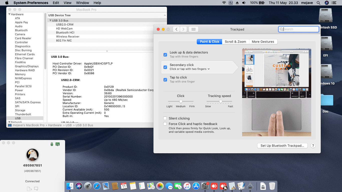Viewport: 342px width, 192px height.
Task: Collapse USB Device Tree header chevron
Action: (x=165, y=15)
